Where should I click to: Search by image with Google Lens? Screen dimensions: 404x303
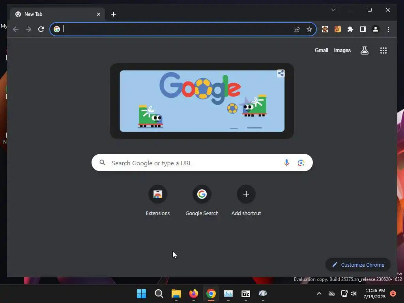(301, 163)
